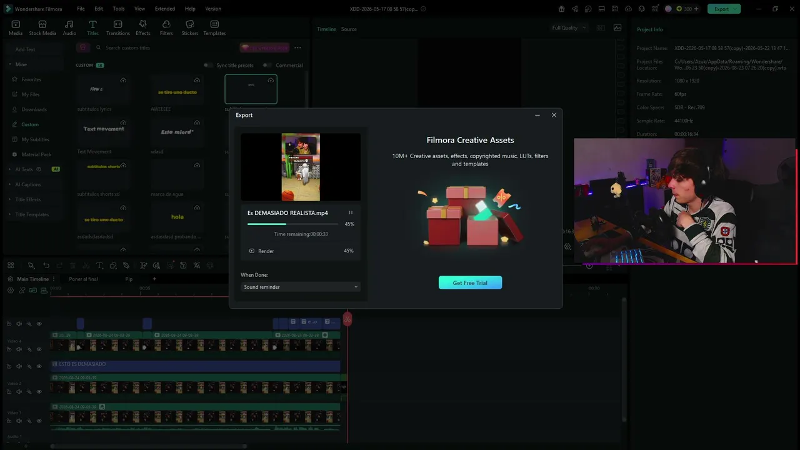The image size is (800, 450).
Task: Open the Media panel icon
Action: coord(16,27)
